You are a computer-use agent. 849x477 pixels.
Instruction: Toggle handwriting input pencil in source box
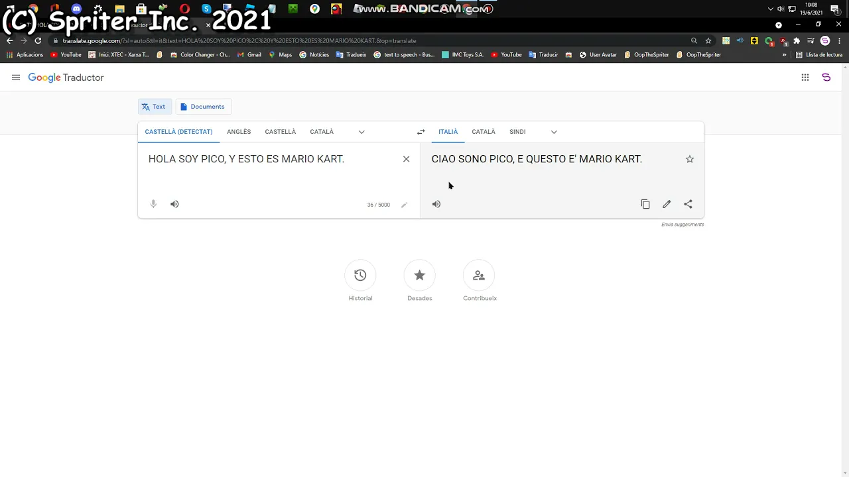tap(404, 205)
